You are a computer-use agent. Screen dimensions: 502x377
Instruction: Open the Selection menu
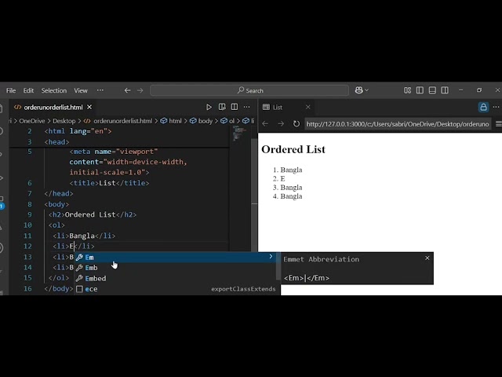click(x=54, y=91)
